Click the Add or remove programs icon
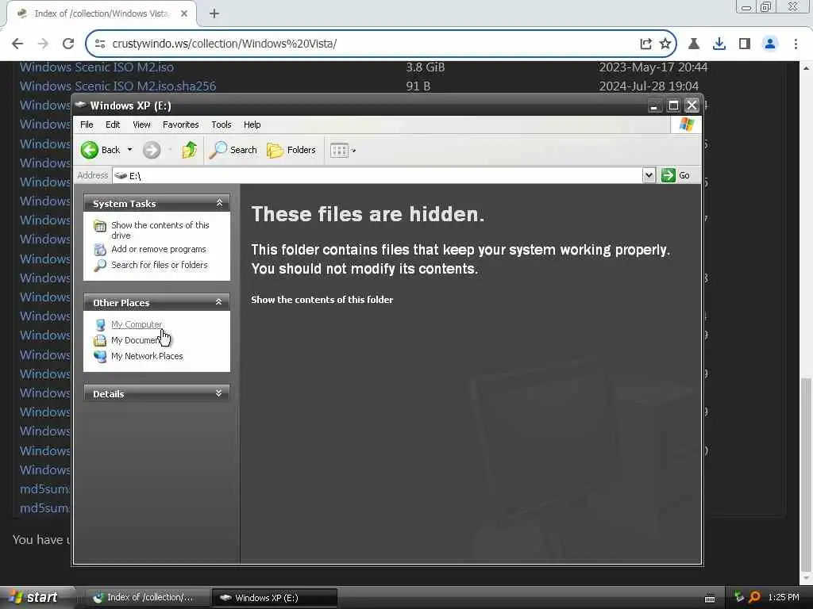The image size is (813, 609). coord(100,250)
